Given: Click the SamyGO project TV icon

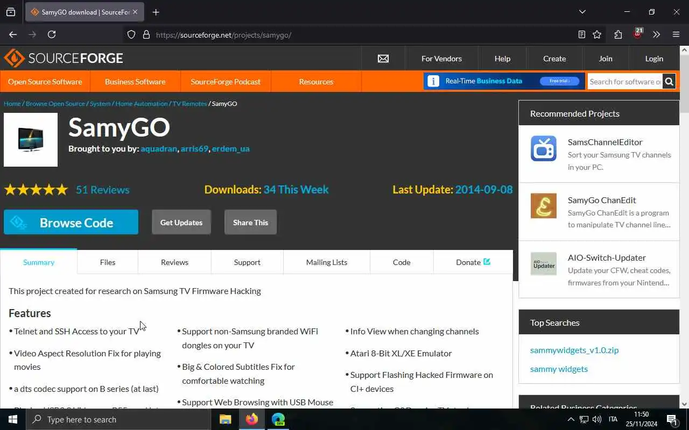Looking at the screenshot, I should tap(31, 140).
